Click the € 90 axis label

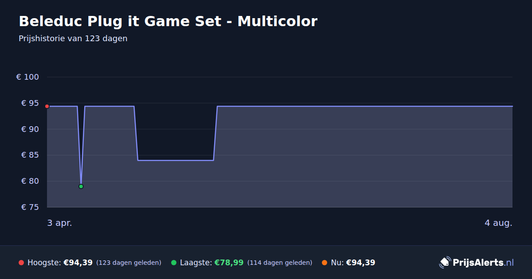pos(30,129)
